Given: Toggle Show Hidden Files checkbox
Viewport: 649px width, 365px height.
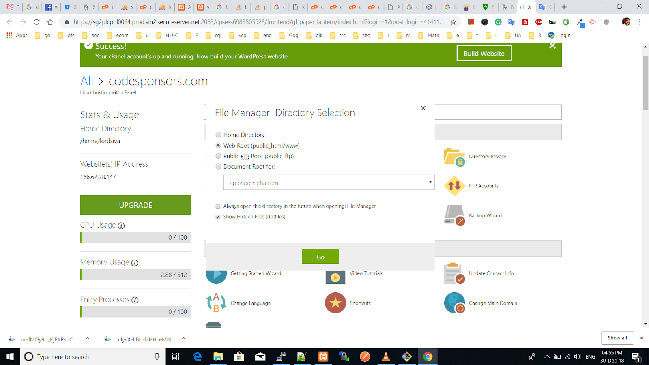Looking at the screenshot, I should (218, 217).
